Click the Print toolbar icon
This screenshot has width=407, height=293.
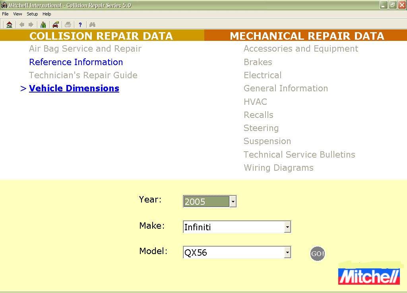click(68, 25)
